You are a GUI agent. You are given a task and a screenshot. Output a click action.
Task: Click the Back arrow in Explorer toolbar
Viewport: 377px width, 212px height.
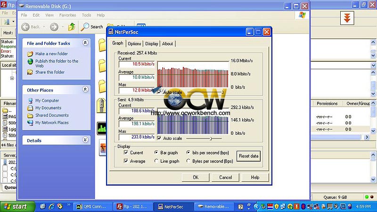click(25, 27)
